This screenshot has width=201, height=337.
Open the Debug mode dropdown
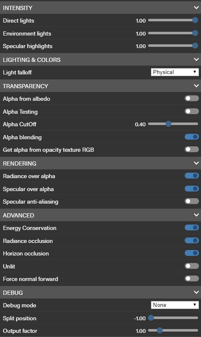[x=175, y=305]
